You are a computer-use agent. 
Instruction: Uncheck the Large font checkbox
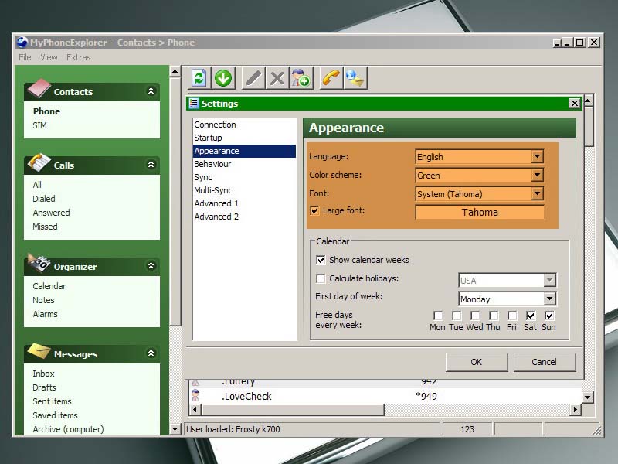point(314,210)
